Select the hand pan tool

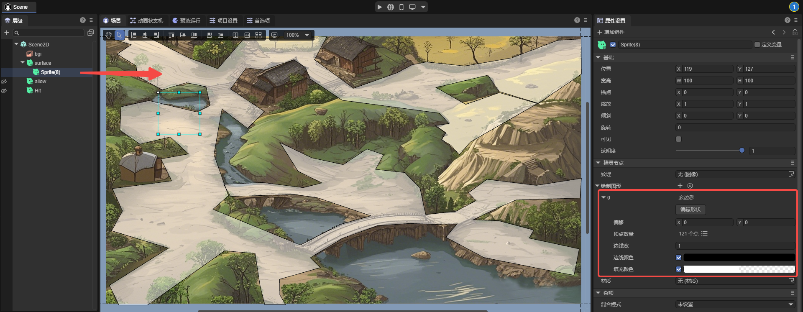click(x=109, y=35)
